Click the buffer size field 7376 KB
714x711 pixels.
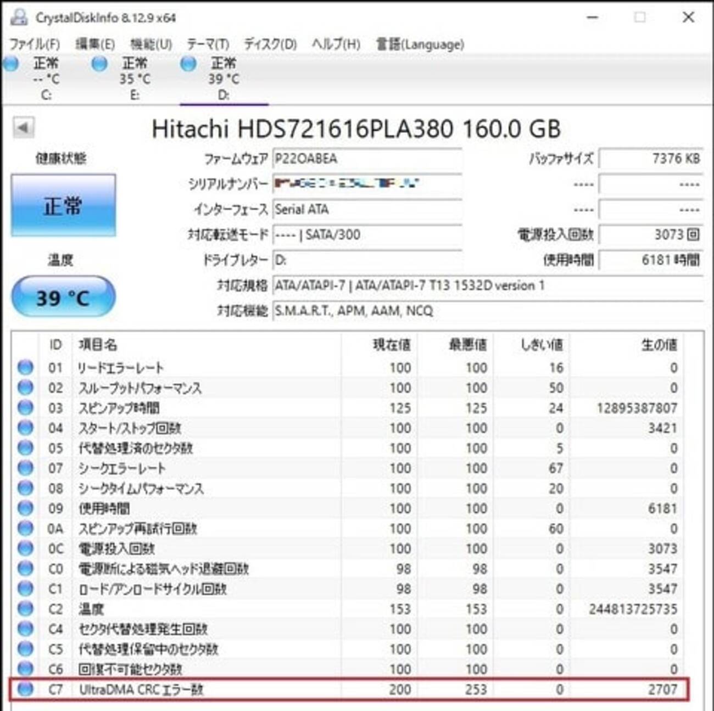tap(651, 159)
